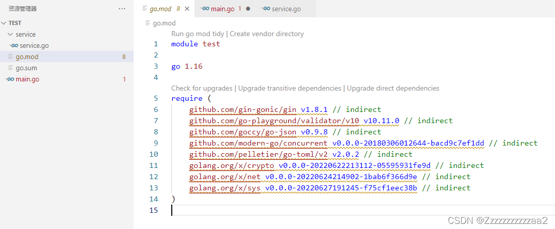Viewport: 555px width, 229px height.
Task: Click github.com/modern-go/concurrent dependency
Action: (258, 143)
